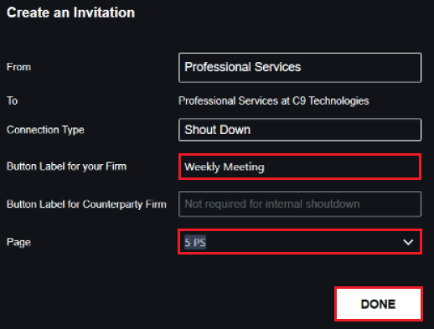Image resolution: width=434 pixels, height=329 pixels.
Task: Click the Not required for internal shoutdown placeholder
Action: coord(272,204)
